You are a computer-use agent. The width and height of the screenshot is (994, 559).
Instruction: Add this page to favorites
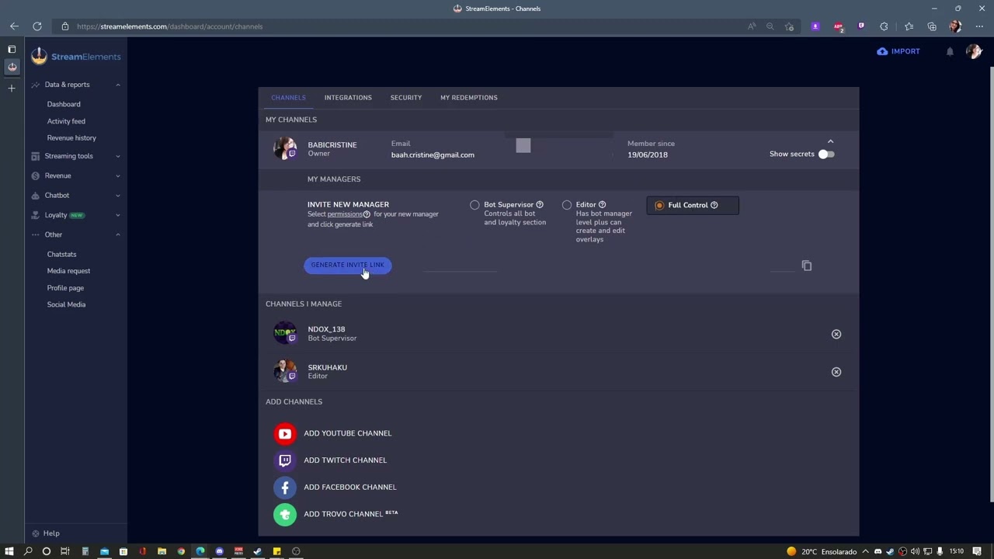coord(789,26)
